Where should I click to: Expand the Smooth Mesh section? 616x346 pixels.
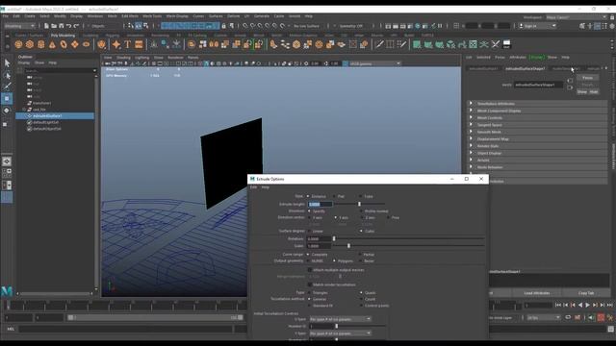click(x=537, y=132)
